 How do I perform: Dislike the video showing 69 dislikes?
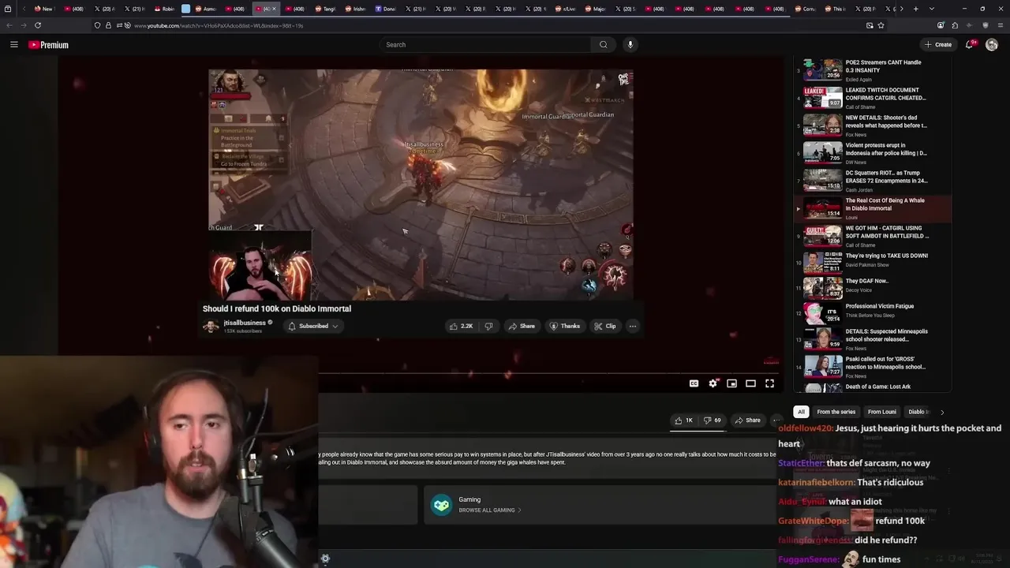712,420
